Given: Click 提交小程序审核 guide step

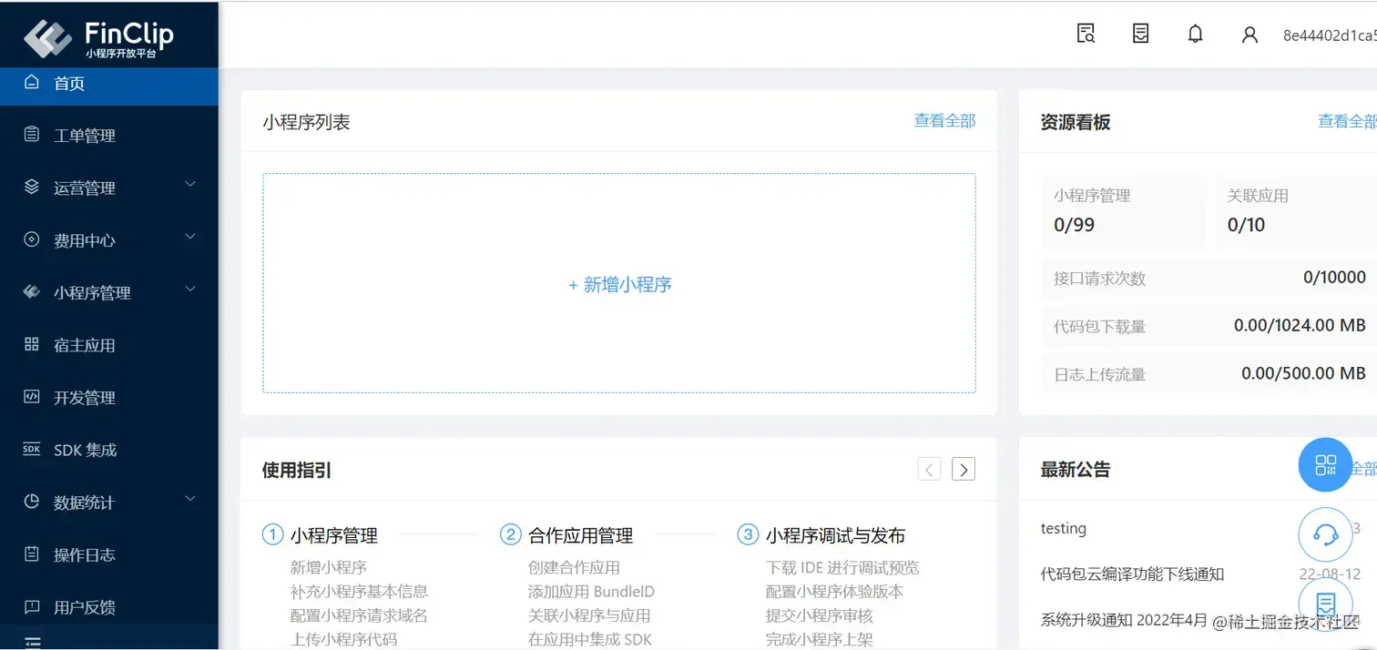Looking at the screenshot, I should tap(820, 615).
